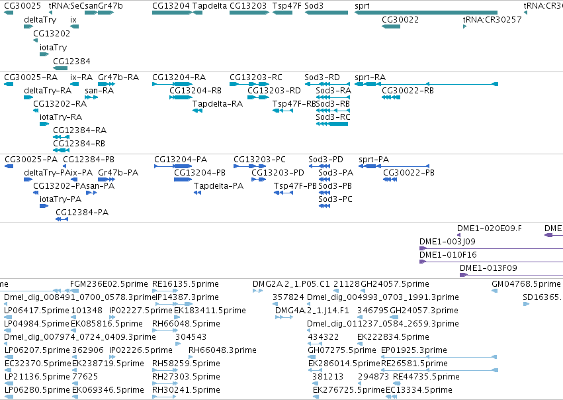Click the 'Tapdelta' gene label
Image resolution: width=563 pixels, height=400 pixels.
point(210,6)
